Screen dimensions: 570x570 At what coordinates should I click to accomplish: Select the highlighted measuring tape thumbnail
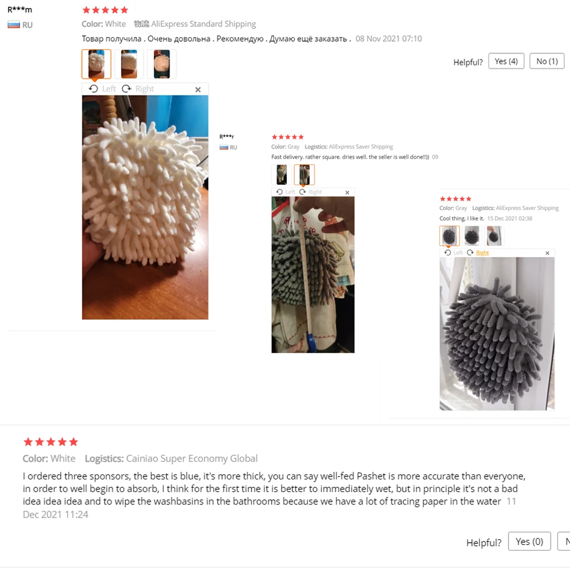click(x=304, y=174)
